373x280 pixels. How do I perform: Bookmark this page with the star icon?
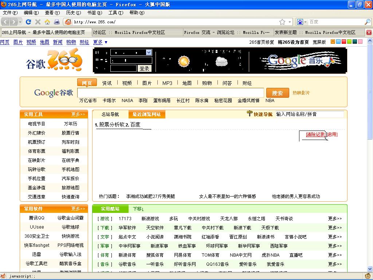point(282,22)
